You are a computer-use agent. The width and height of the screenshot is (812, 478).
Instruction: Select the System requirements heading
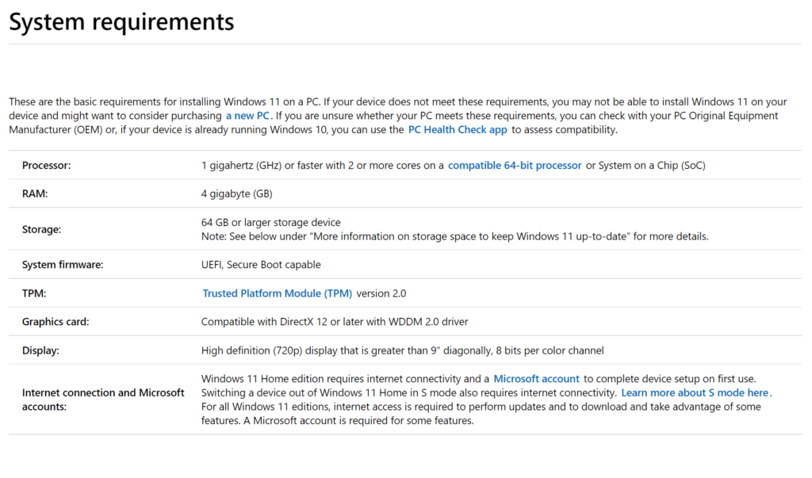[121, 21]
